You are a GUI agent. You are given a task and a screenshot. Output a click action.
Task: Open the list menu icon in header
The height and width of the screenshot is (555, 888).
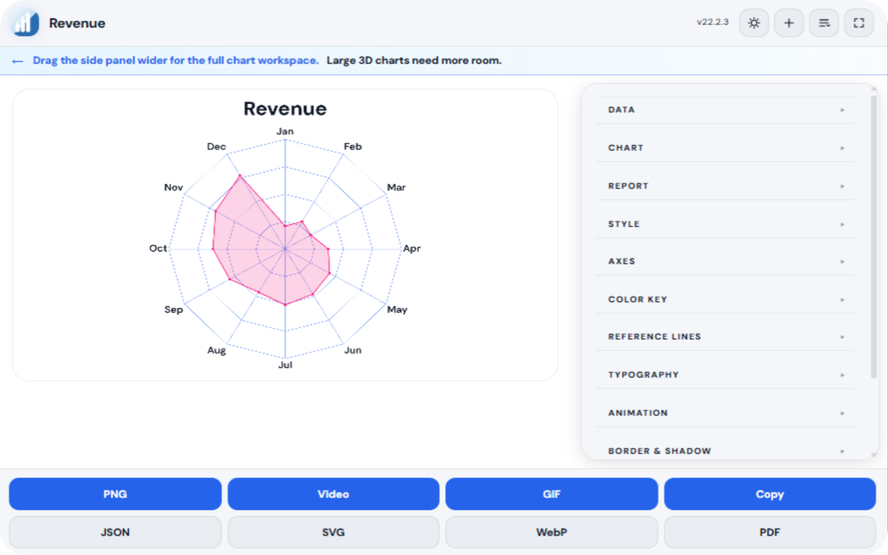tap(824, 23)
